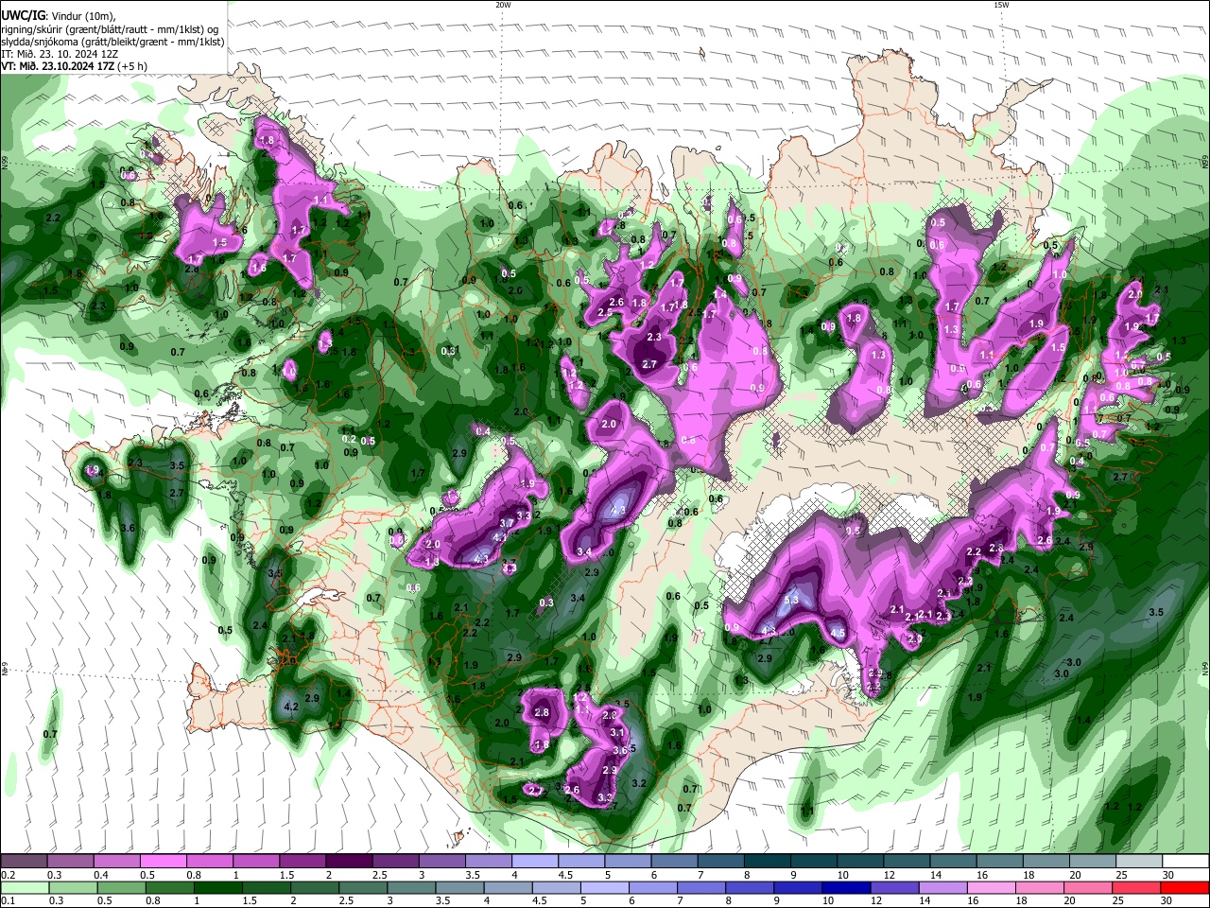Click the 3.7 precipitation value on the map
Viewport: 1210px width, 908px height.
507,523
